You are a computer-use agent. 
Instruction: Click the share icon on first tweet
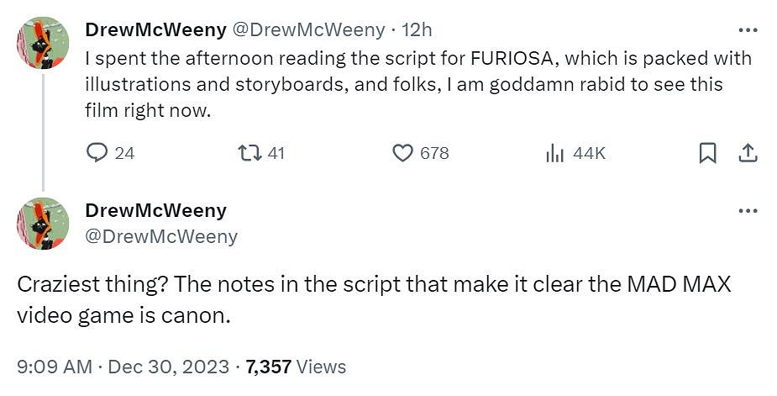click(748, 153)
